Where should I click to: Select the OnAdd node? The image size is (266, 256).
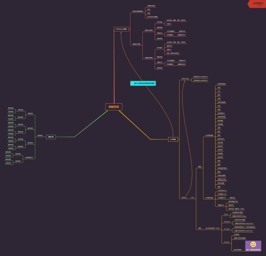pos(226,214)
